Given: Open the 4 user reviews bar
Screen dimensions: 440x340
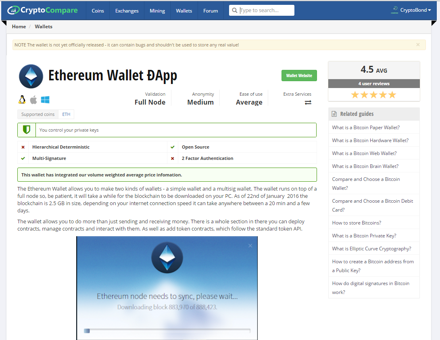Looking at the screenshot, I should pyautogui.click(x=374, y=84).
